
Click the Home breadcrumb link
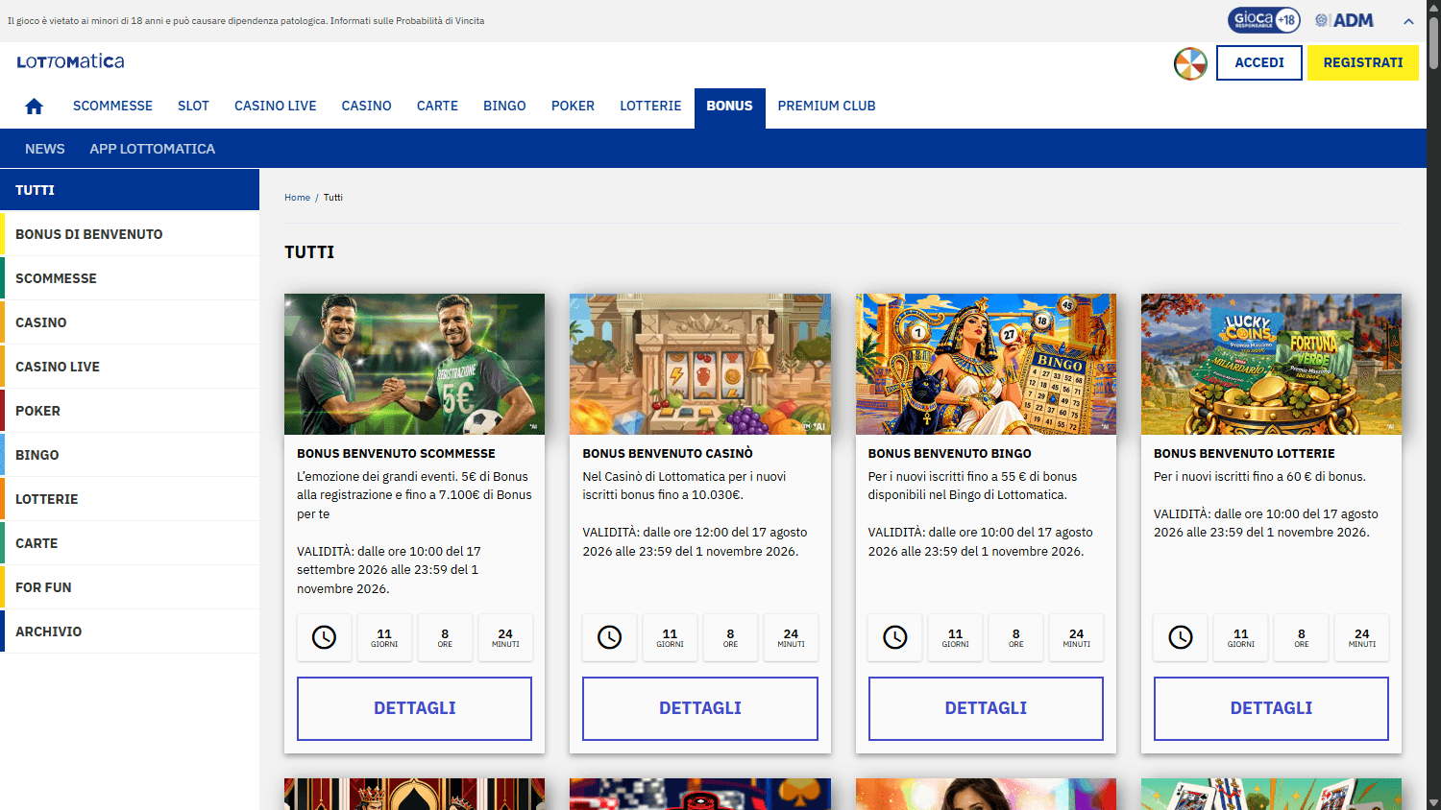pos(297,198)
